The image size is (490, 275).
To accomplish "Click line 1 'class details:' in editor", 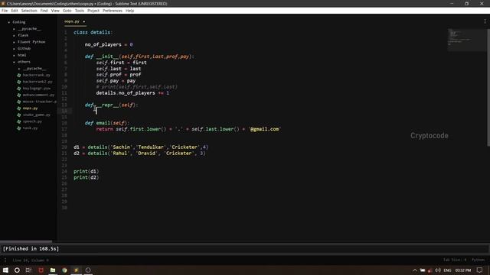I will 93,32.
